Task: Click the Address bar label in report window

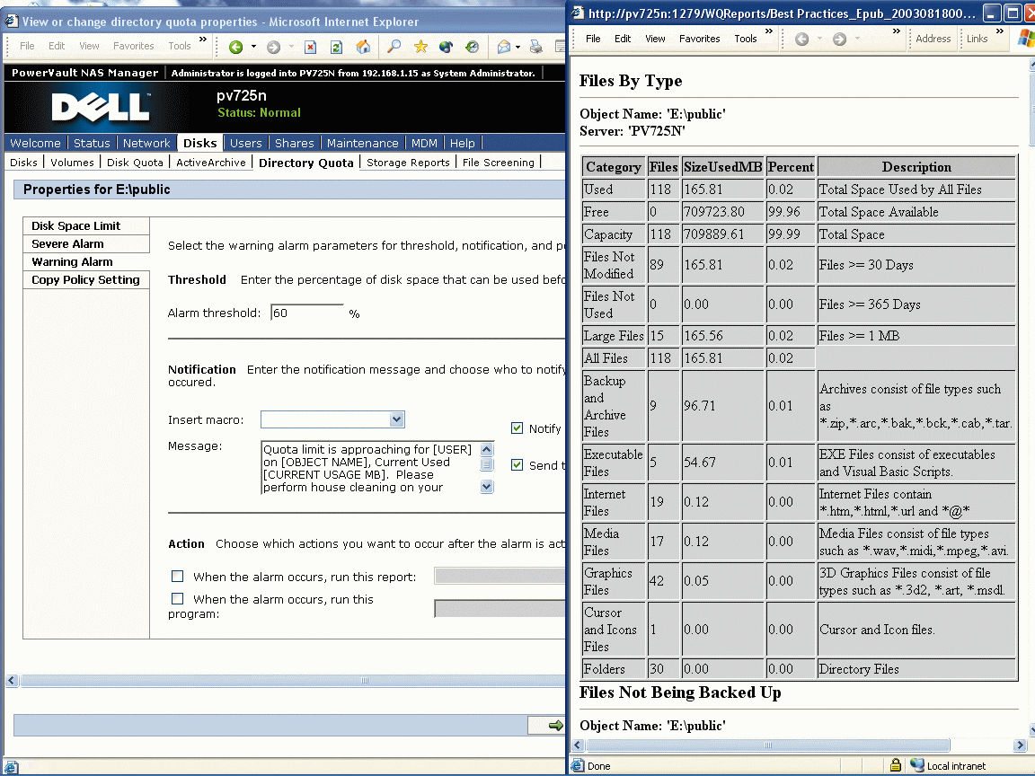Action: pyautogui.click(x=933, y=39)
